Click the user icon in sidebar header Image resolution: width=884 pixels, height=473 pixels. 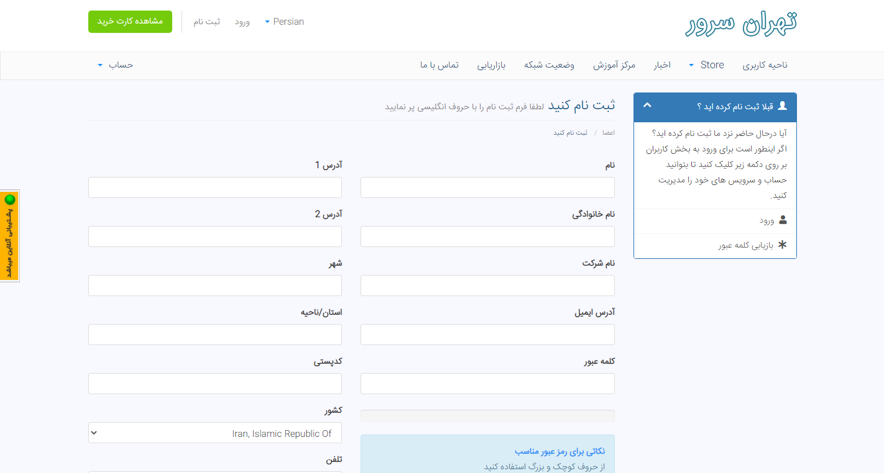click(782, 106)
